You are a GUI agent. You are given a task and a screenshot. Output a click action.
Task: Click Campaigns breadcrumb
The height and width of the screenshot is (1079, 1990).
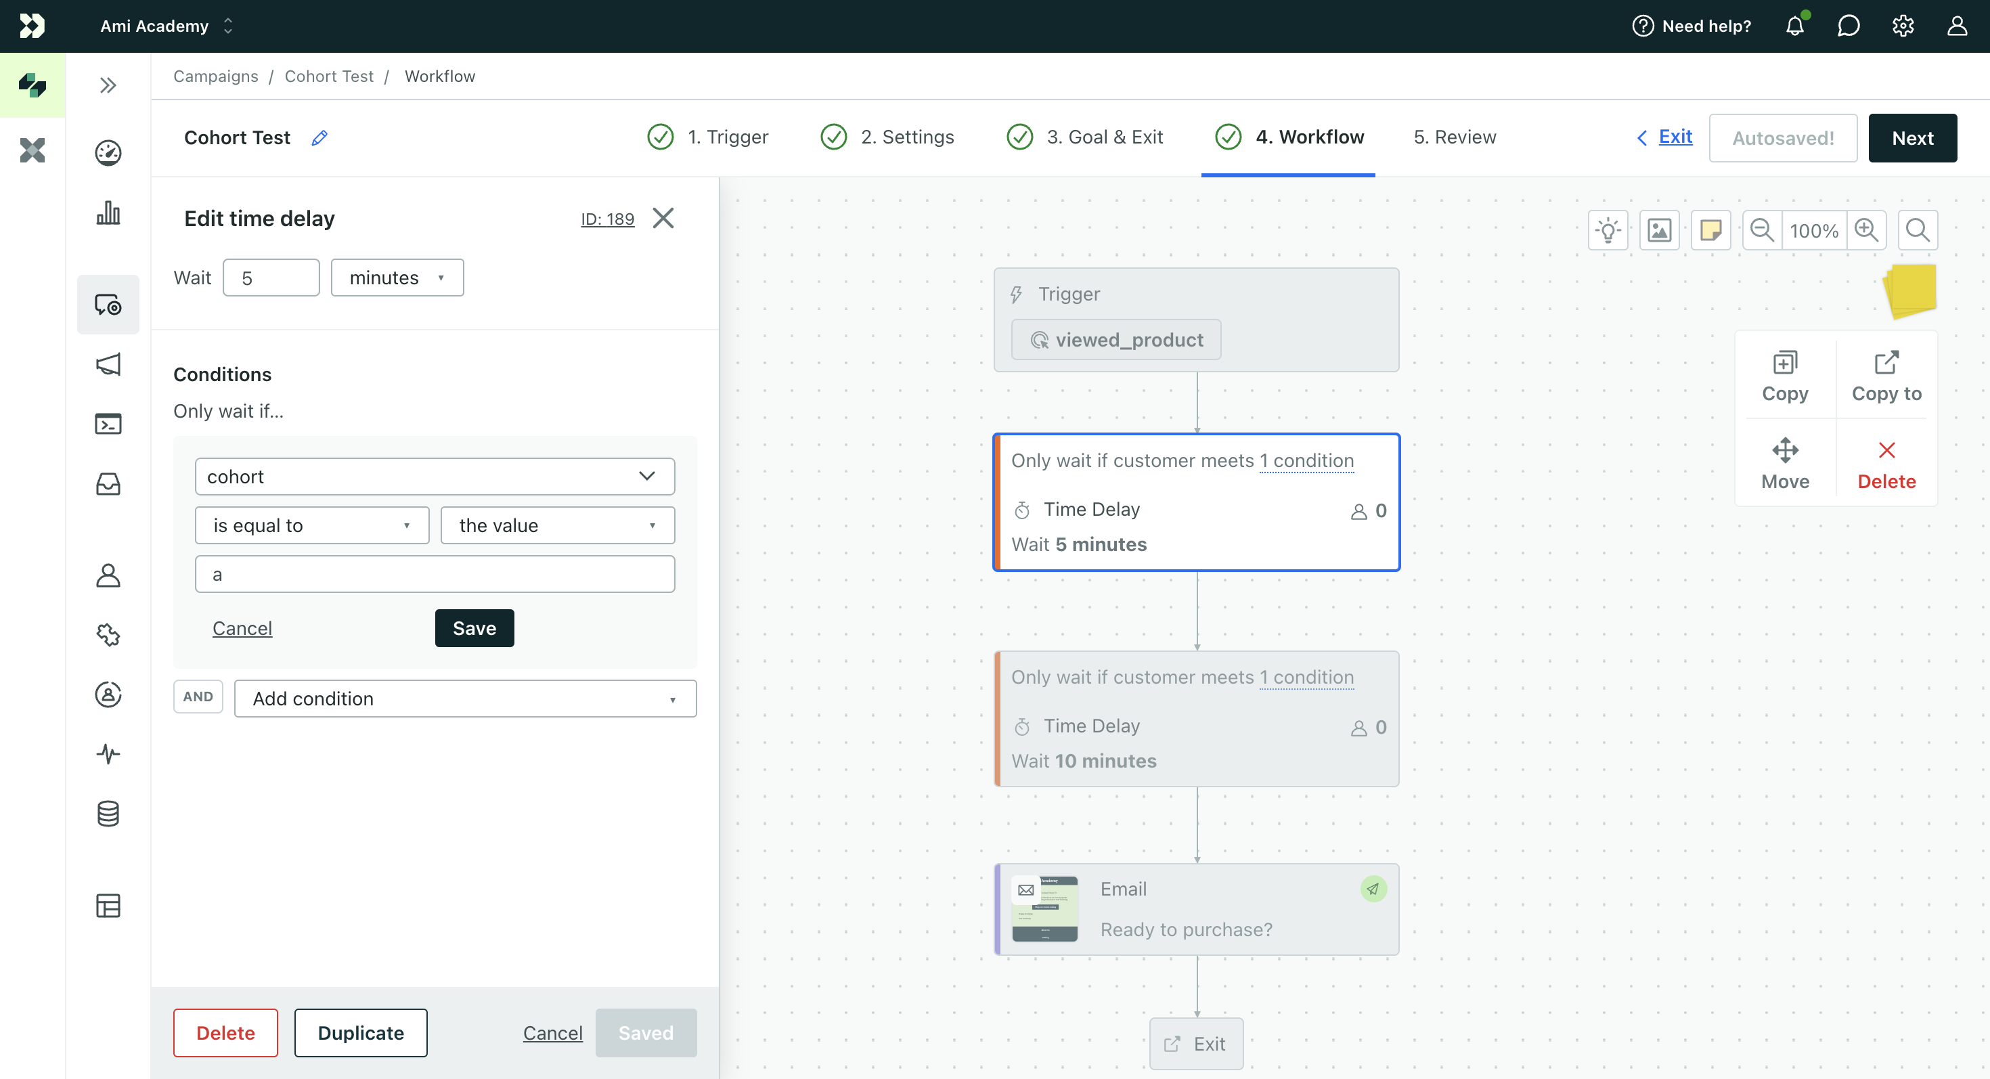click(215, 76)
